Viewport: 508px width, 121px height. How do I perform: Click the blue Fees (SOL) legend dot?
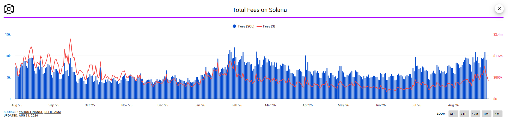pyautogui.click(x=234, y=26)
